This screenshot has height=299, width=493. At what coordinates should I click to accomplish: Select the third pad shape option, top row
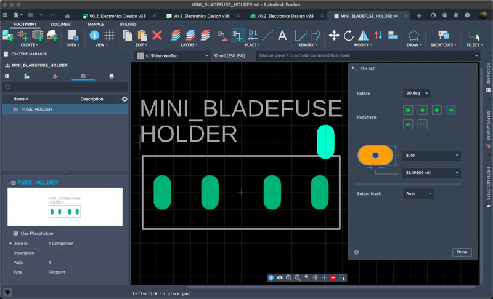coord(437,110)
